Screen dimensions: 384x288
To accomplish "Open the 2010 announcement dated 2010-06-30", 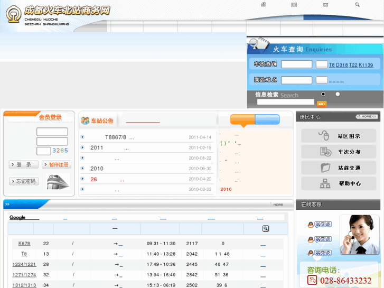I will [97, 169].
